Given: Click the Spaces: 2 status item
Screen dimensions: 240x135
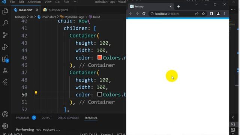Looking at the screenshot, I should 107,134.
